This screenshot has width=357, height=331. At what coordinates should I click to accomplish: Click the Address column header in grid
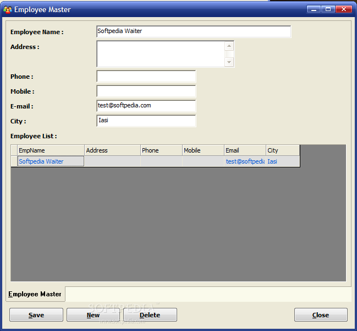(112, 150)
